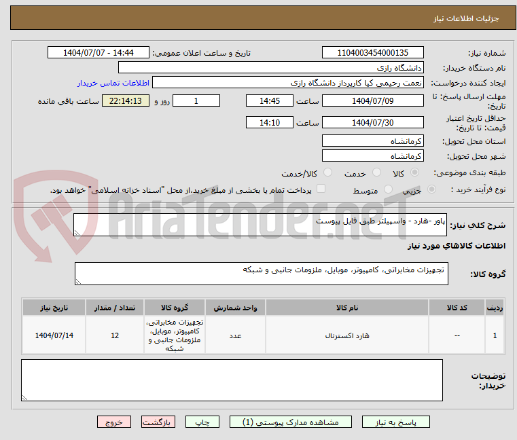
Task: Click the buyer name field دانشگاه رازی
Action: click(270, 68)
